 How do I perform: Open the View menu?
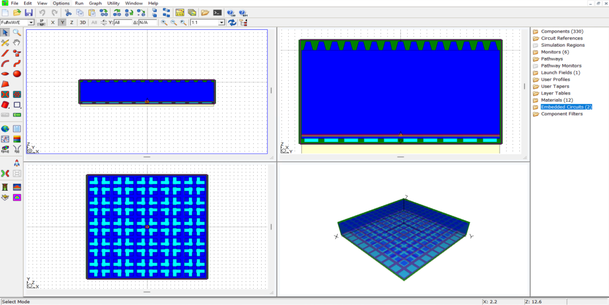tap(42, 3)
